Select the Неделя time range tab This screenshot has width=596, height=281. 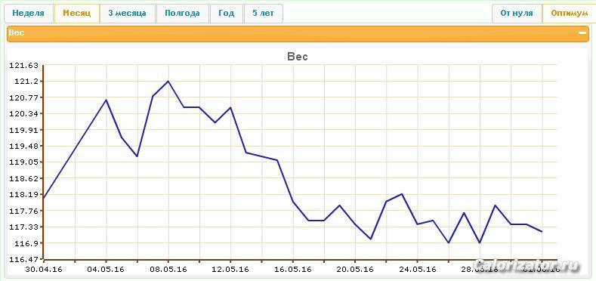click(x=29, y=14)
